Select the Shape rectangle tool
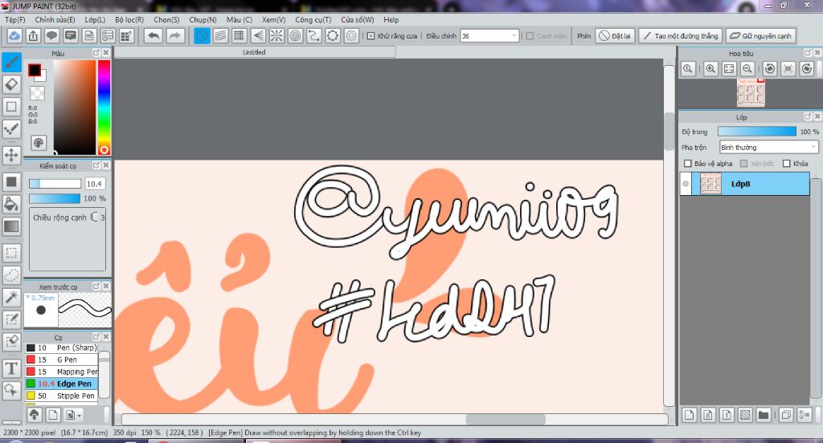Viewport: 823px width, 443px height. [11, 107]
